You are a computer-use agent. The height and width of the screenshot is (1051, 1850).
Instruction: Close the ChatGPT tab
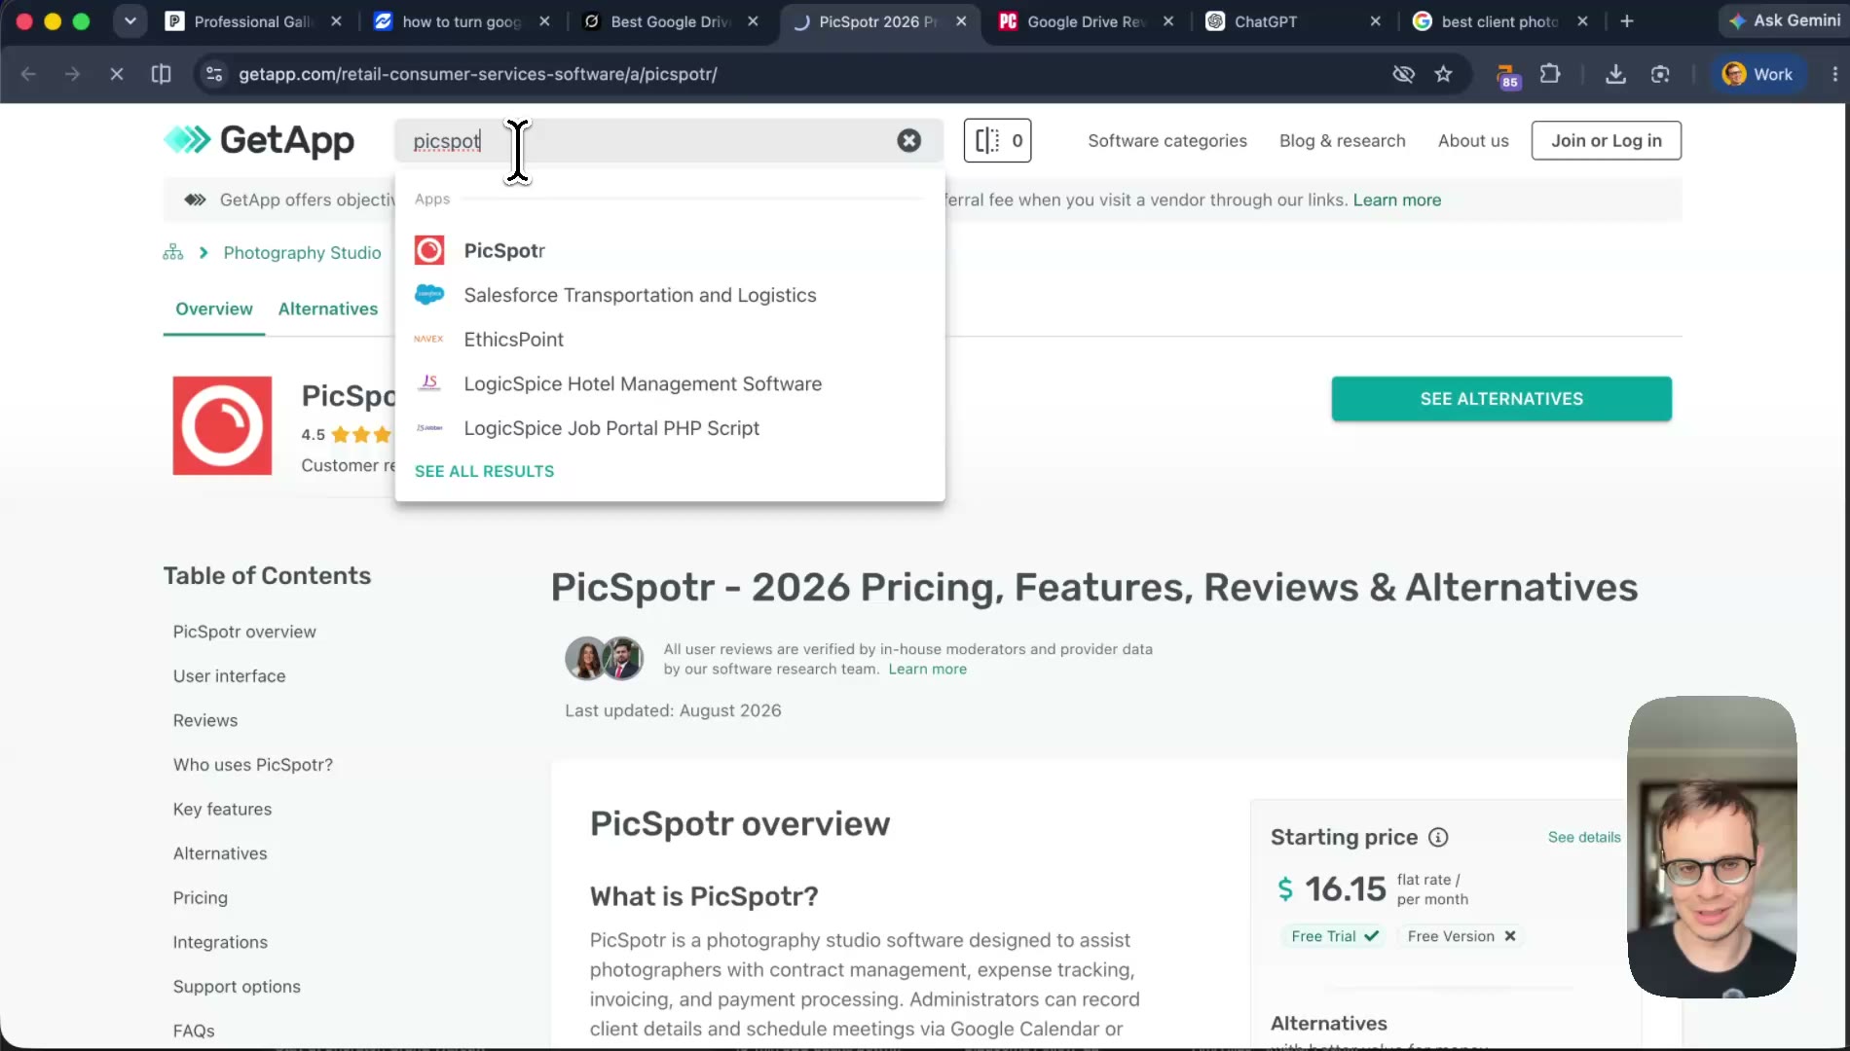tap(1375, 20)
